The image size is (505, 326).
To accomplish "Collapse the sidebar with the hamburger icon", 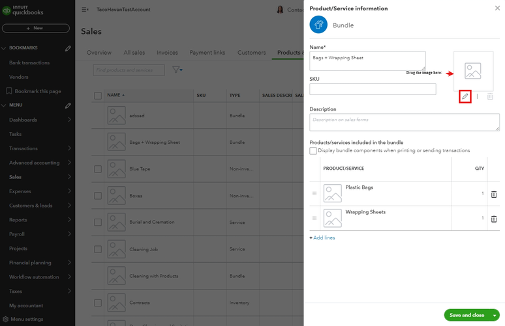I will (85, 10).
